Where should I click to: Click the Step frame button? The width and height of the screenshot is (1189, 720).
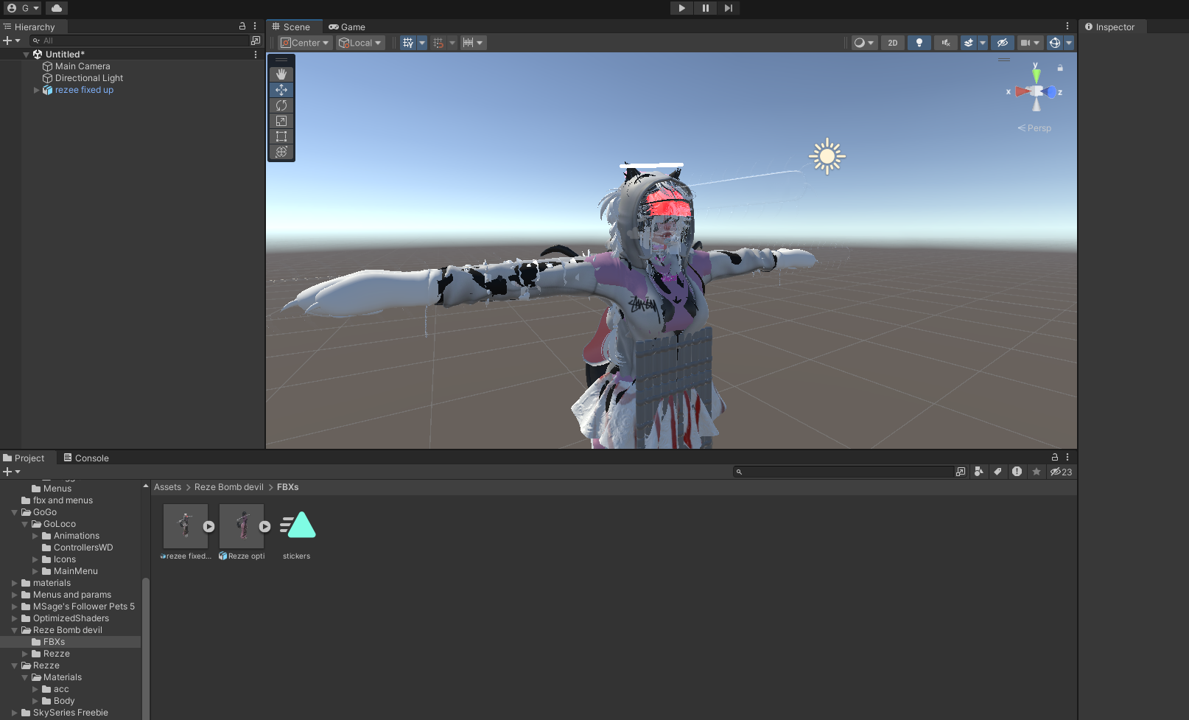click(x=728, y=8)
